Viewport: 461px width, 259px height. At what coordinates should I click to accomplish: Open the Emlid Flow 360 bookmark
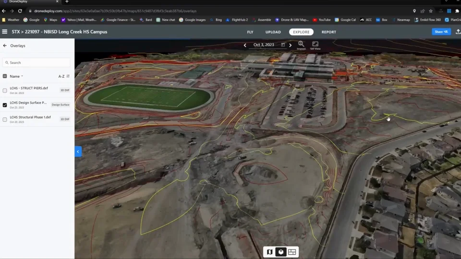click(x=427, y=20)
